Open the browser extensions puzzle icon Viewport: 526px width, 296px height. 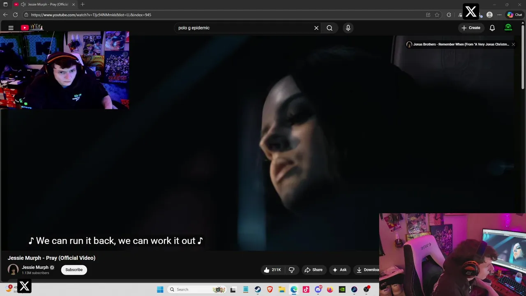point(449,15)
